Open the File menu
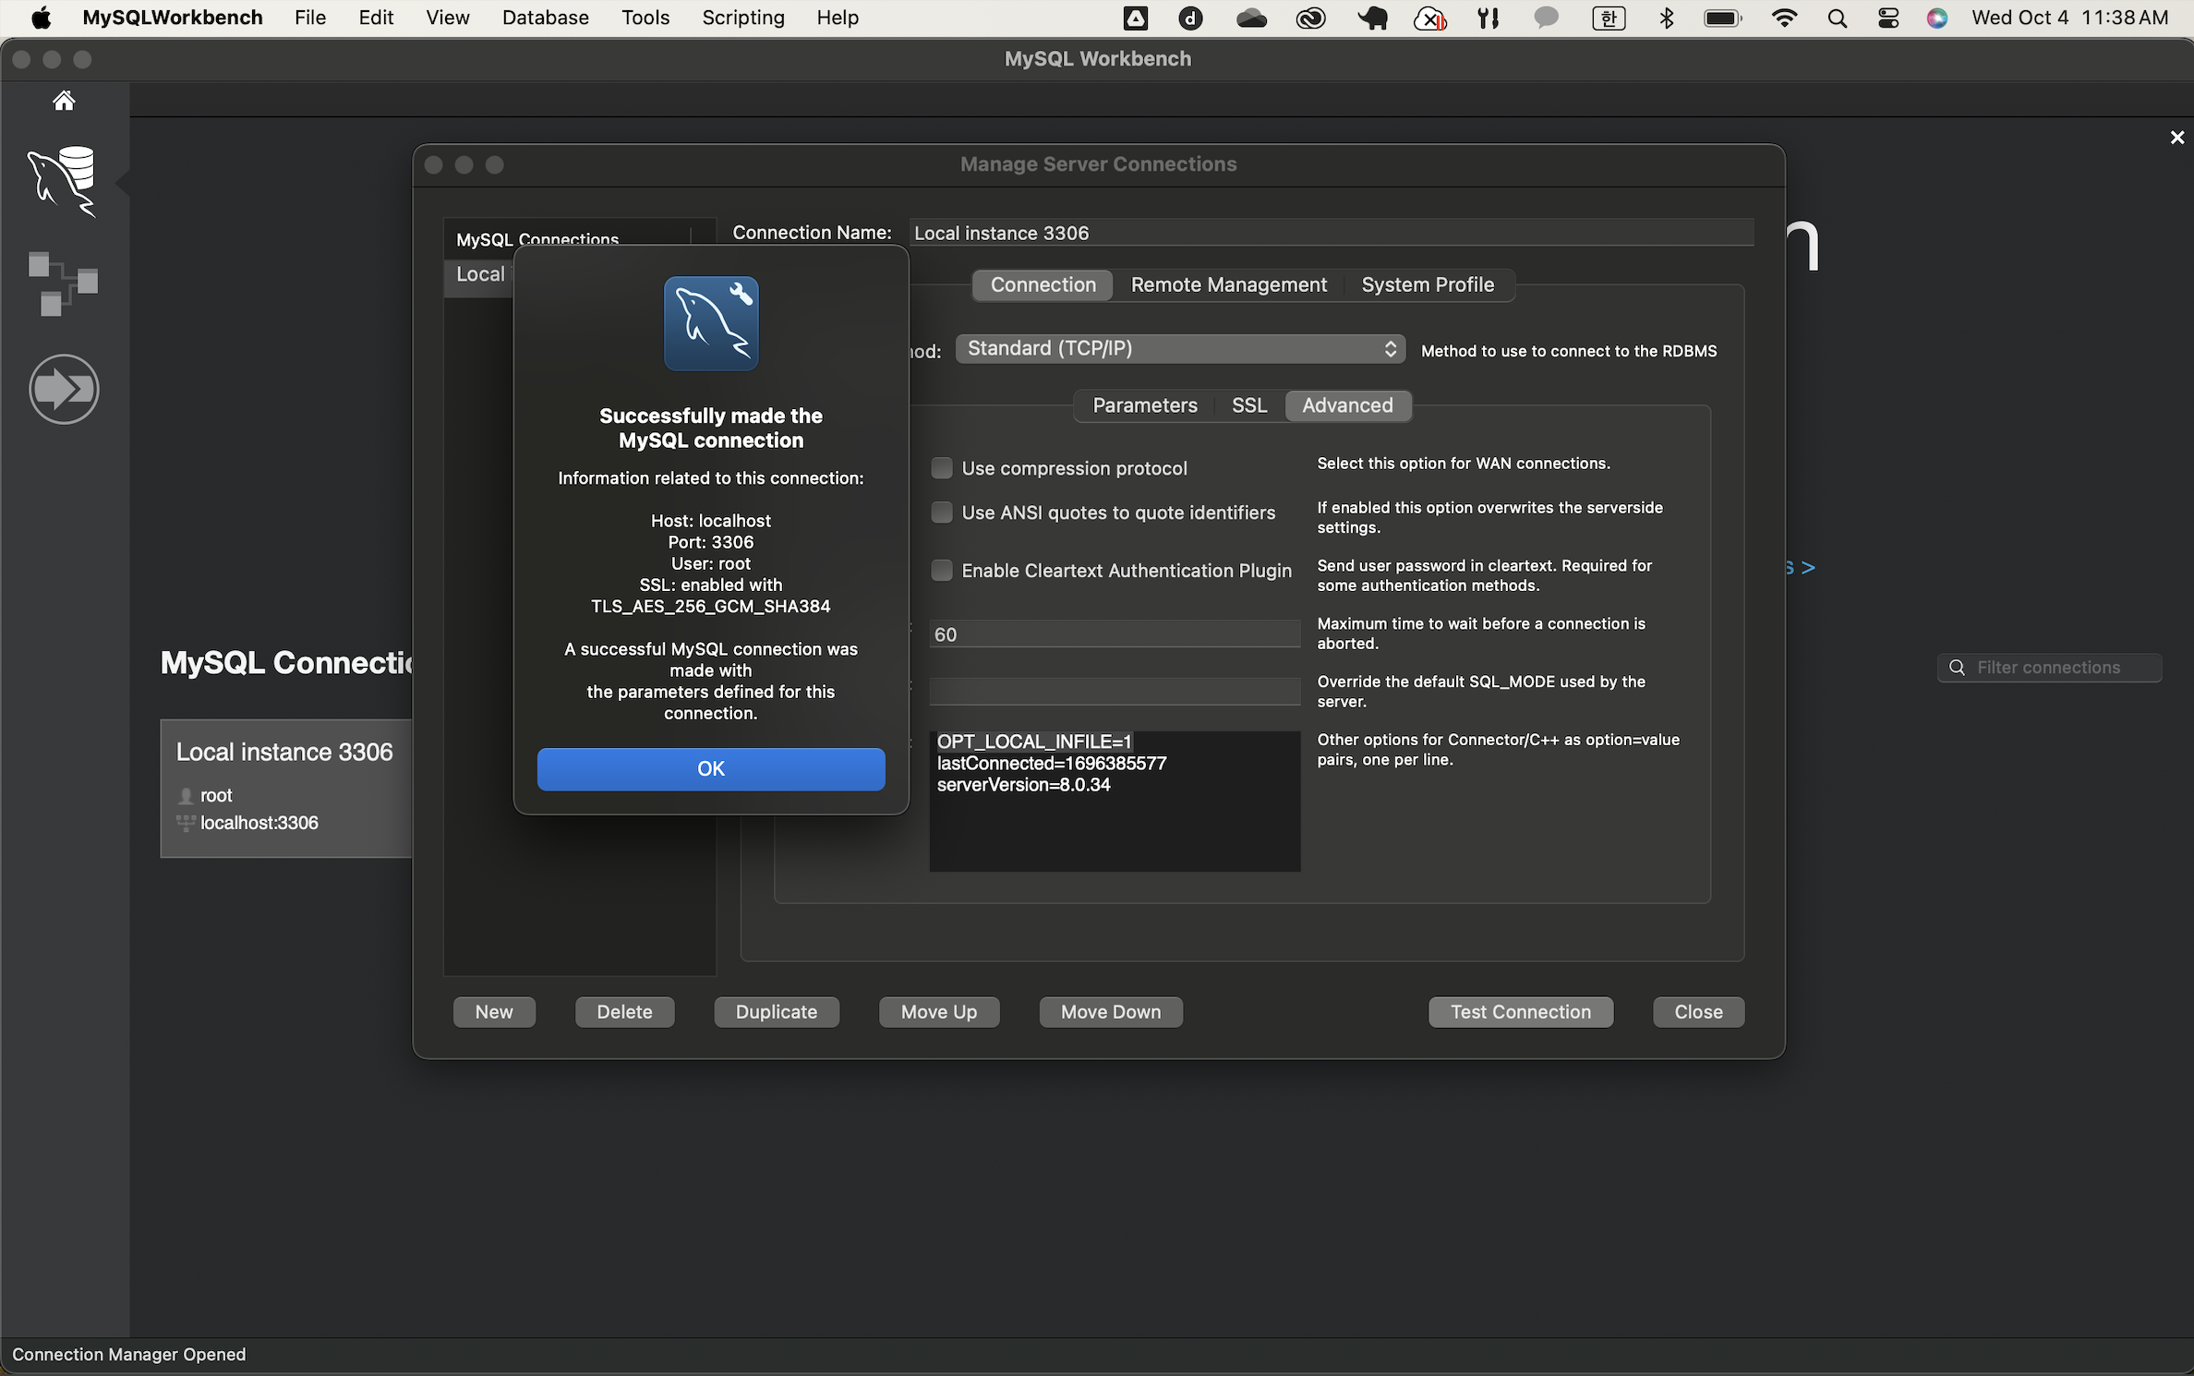Viewport: 2194px width, 1376px height. [310, 18]
